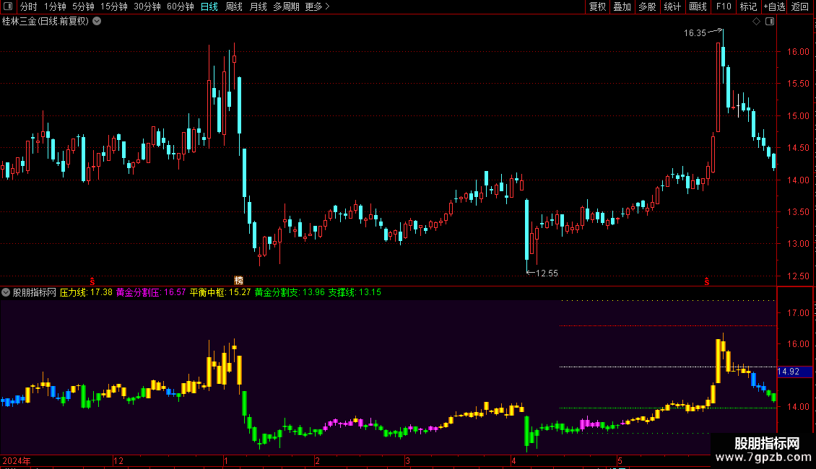Click the red S marker near December
816x469 pixels.
(x=92, y=281)
